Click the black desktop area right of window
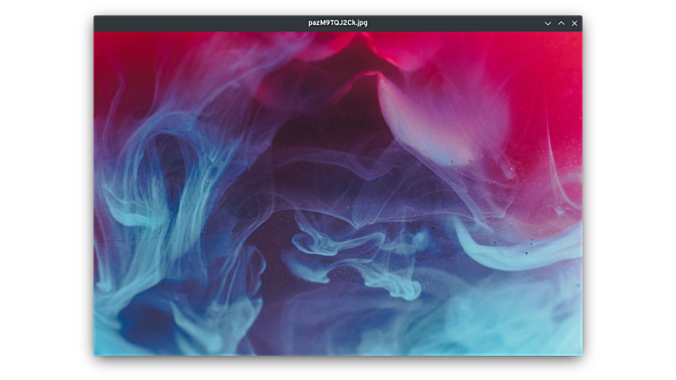The width and height of the screenshot is (676, 380). [x=629, y=189]
